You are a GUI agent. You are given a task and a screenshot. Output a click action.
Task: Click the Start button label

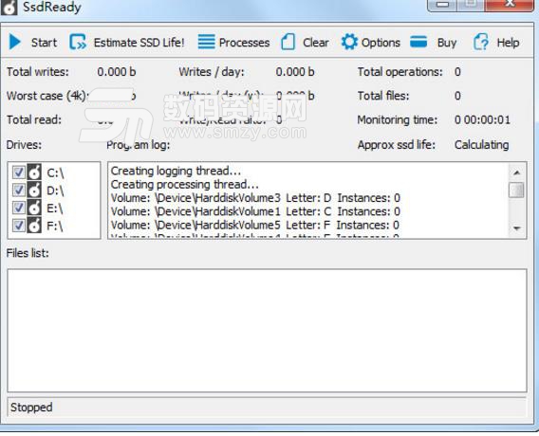(44, 43)
